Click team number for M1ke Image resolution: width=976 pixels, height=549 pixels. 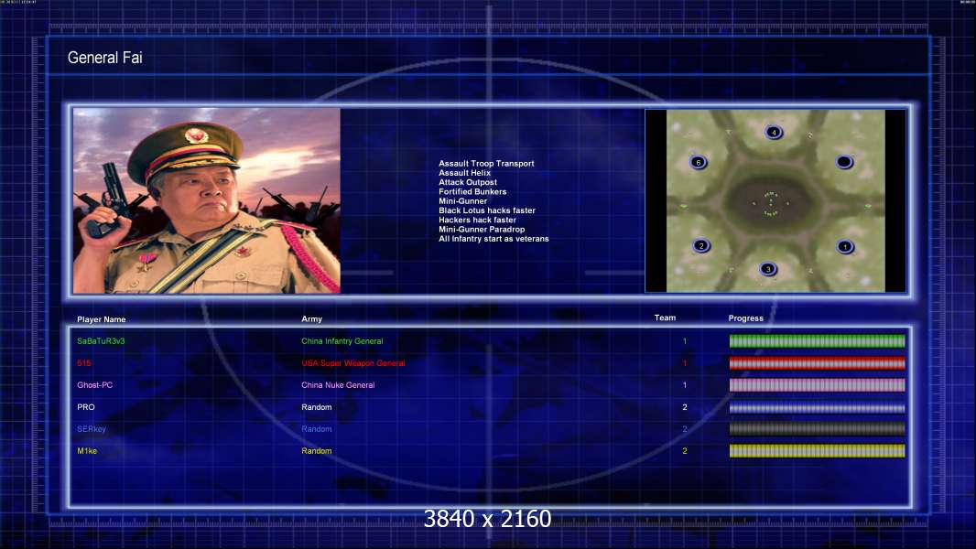click(685, 451)
